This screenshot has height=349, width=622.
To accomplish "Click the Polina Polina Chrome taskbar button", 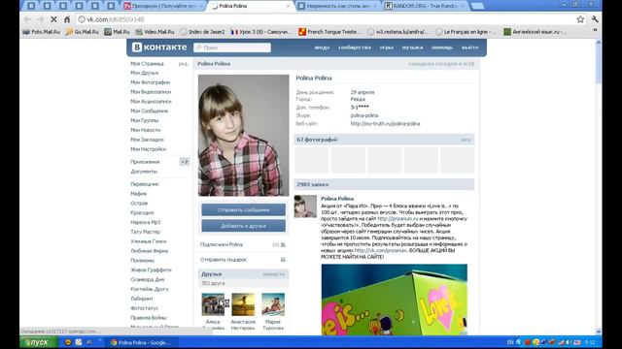I will coord(142,342).
